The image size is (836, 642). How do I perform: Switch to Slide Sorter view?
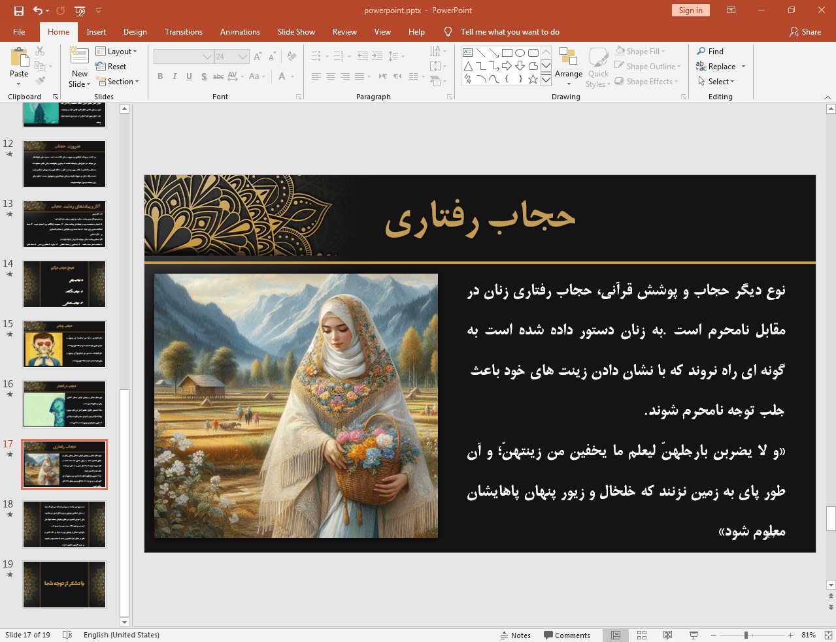[x=641, y=634]
